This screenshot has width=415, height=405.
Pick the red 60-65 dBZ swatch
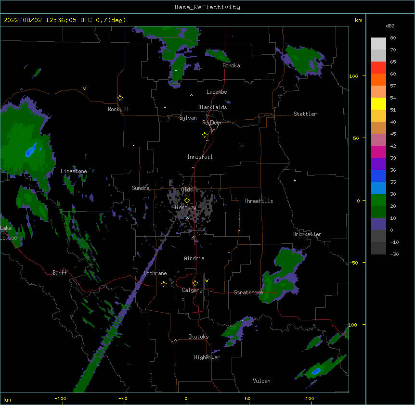click(x=378, y=67)
